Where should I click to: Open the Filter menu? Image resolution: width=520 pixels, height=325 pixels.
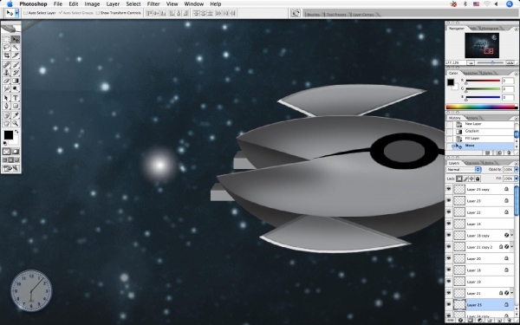pyautogui.click(x=153, y=4)
